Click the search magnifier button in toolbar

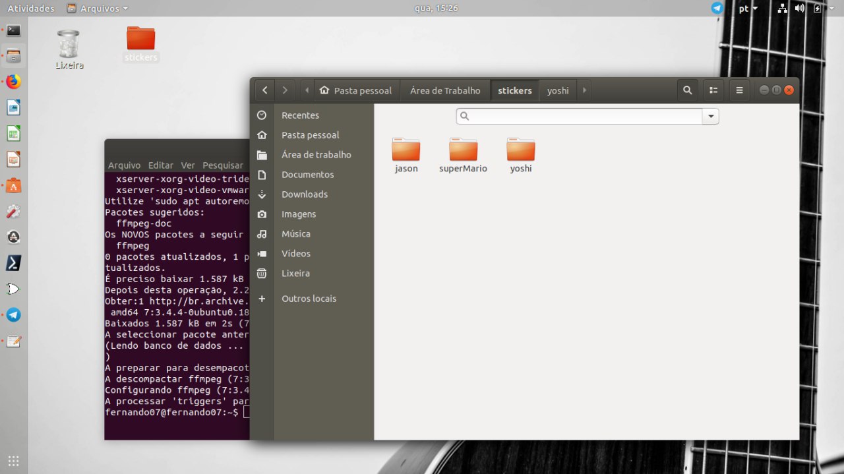pos(688,90)
